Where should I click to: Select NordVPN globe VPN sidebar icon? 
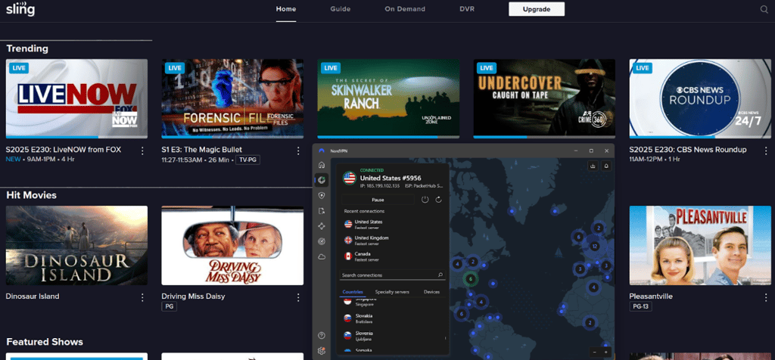coord(322,180)
